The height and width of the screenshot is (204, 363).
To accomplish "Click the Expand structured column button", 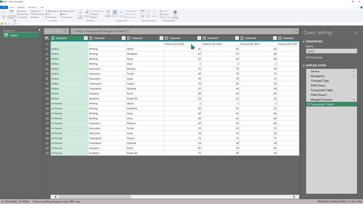I will (x=163, y=11).
